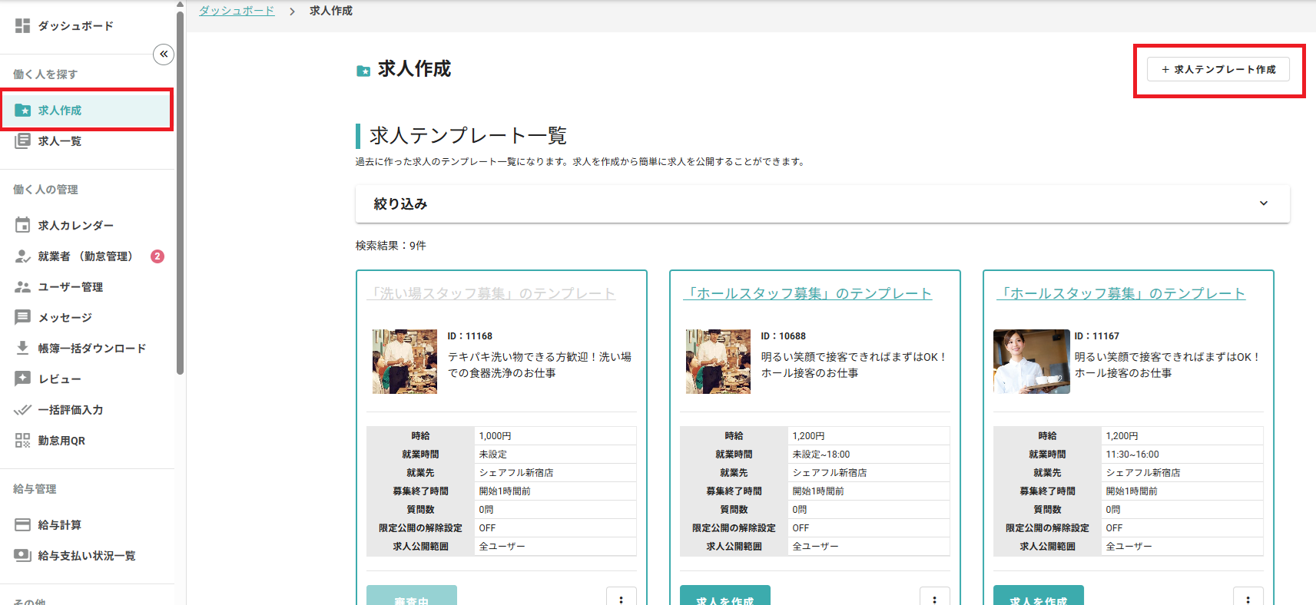1316x605 pixels.
Task: Open three-dot menu on ID 11167 card
Action: (x=1248, y=597)
